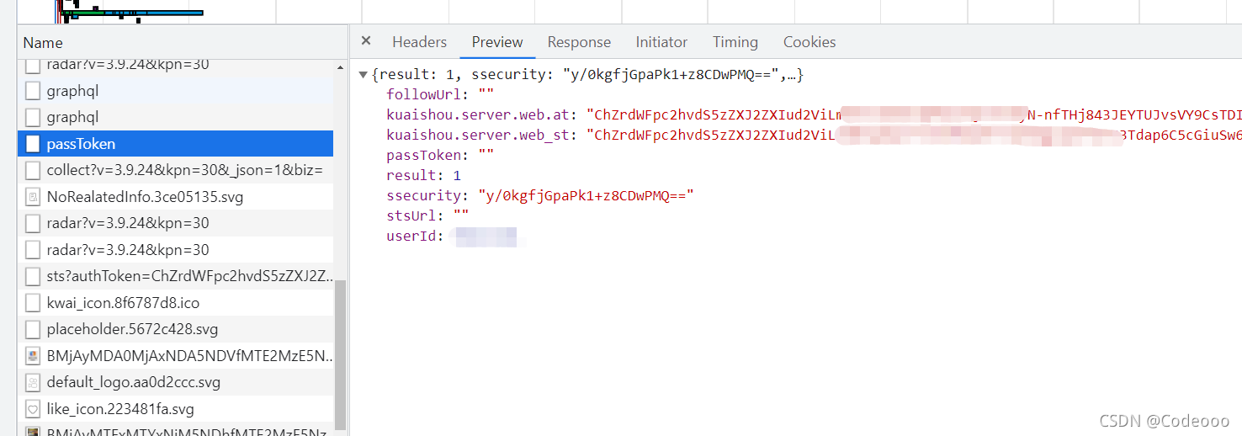Click the stsUrl property key
The image size is (1242, 436).
point(411,215)
